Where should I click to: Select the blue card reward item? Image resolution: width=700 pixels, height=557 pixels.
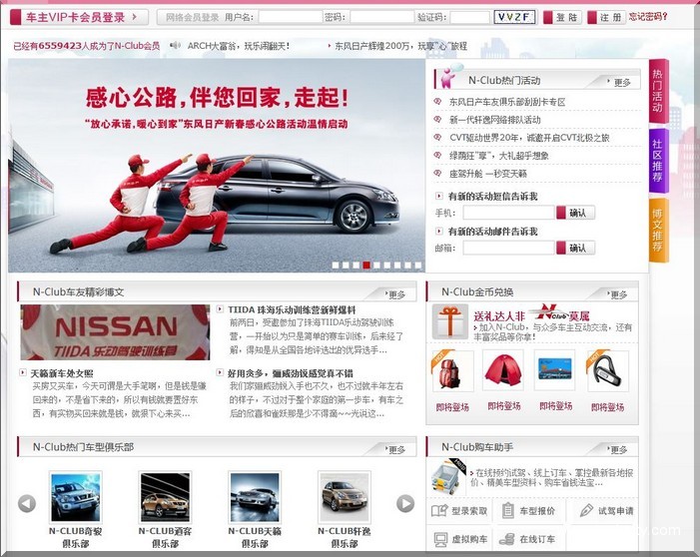coord(555,370)
